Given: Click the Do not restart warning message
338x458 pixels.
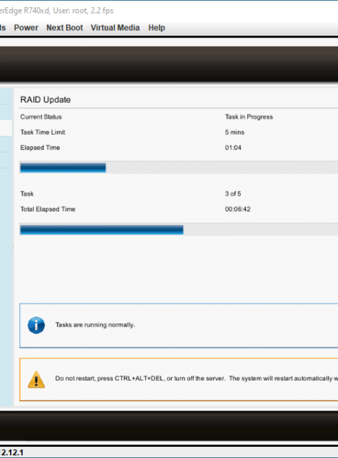Looking at the screenshot, I should click(196, 378).
